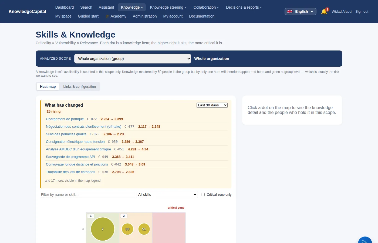
Task: Open the Knowledge menu
Action: (x=132, y=7)
